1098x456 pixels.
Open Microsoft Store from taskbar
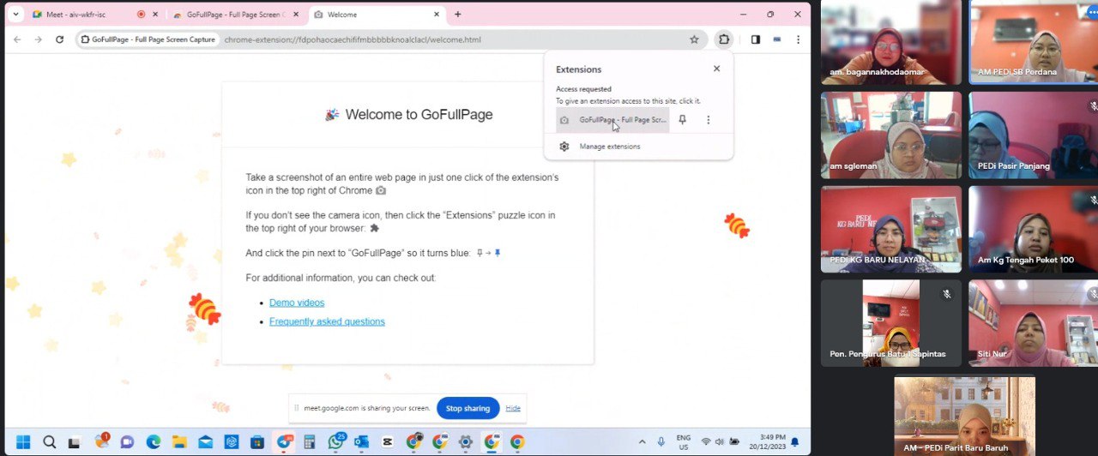pyautogui.click(x=257, y=442)
